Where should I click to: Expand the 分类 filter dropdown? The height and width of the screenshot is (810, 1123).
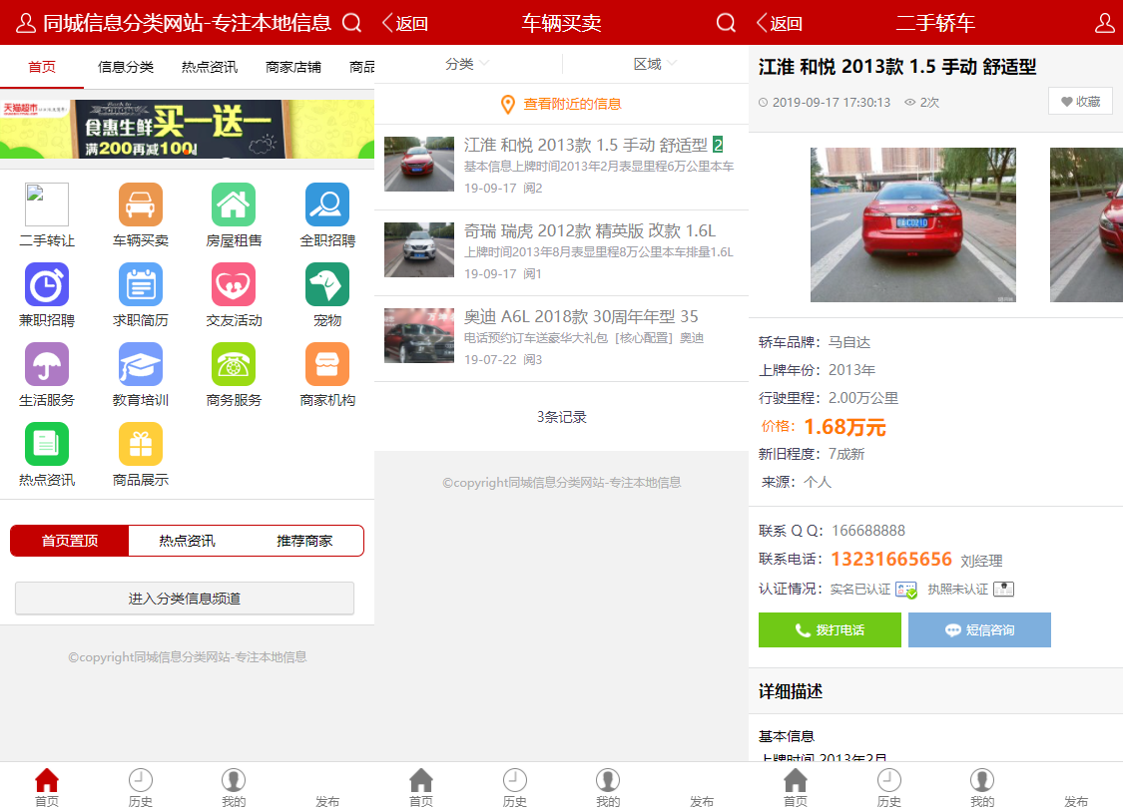[467, 65]
